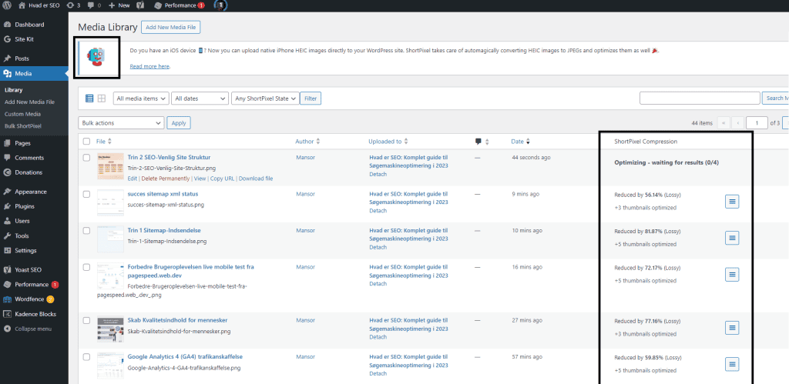This screenshot has height=384, width=789.
Task: Follow the Read more here link
Action: click(149, 66)
